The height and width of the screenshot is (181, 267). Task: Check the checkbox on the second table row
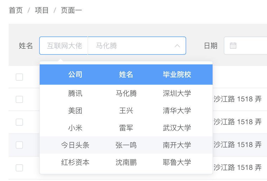coord(19,99)
